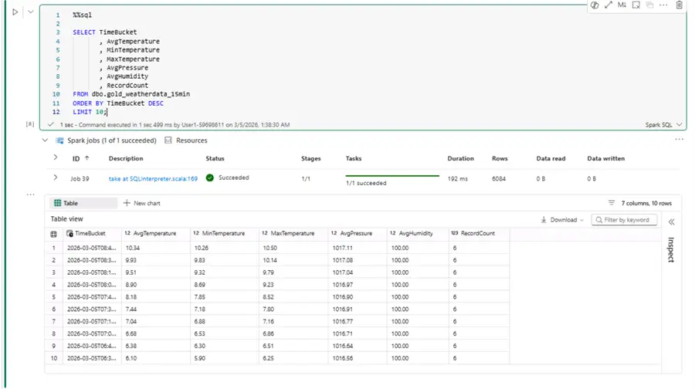Screen dimensions: 695x389
Task: Click 7 columns, 10 rows summary
Action: (646, 203)
